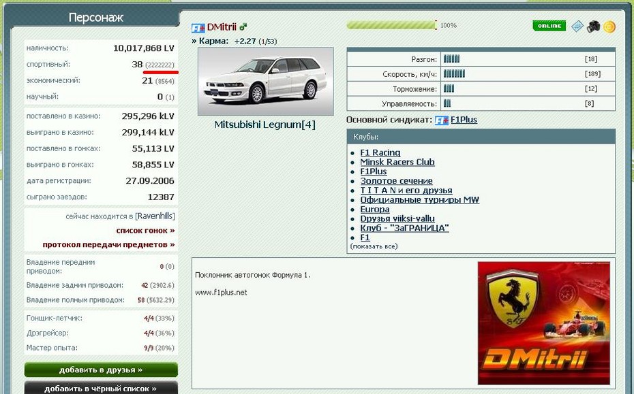
Task: Click the Персонаж panel header
Action: click(x=95, y=18)
